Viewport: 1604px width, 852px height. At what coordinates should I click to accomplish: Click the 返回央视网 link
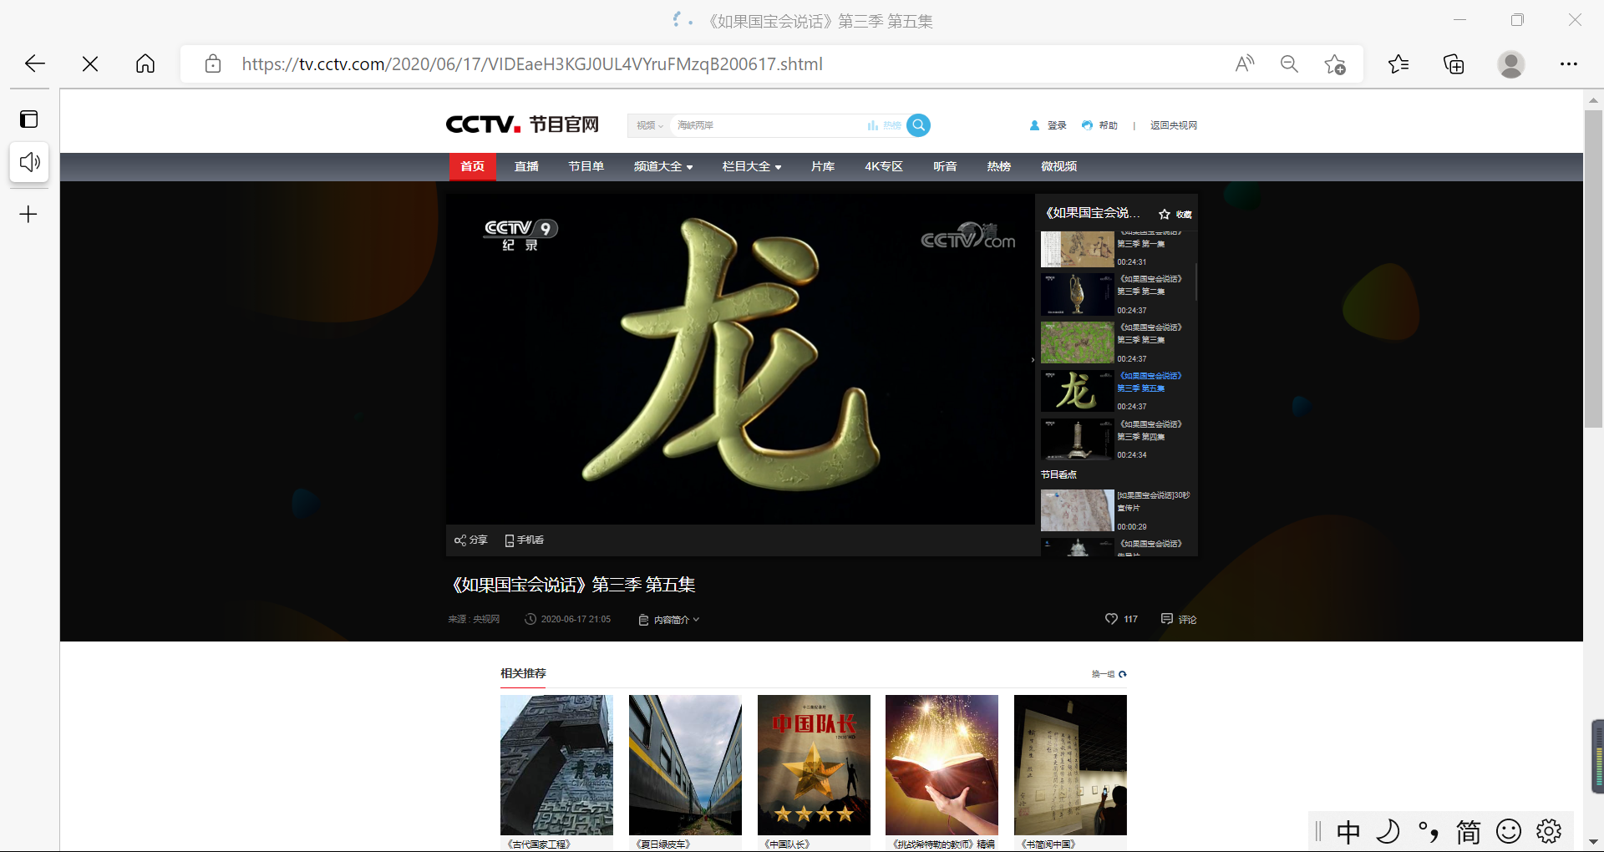point(1173,125)
